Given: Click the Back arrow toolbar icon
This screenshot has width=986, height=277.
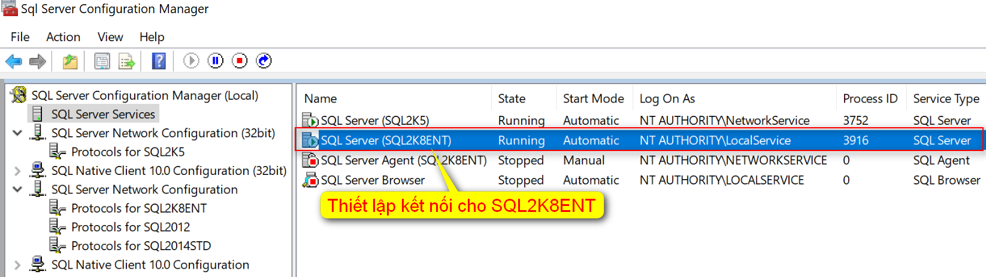Looking at the screenshot, I should pos(14,61).
